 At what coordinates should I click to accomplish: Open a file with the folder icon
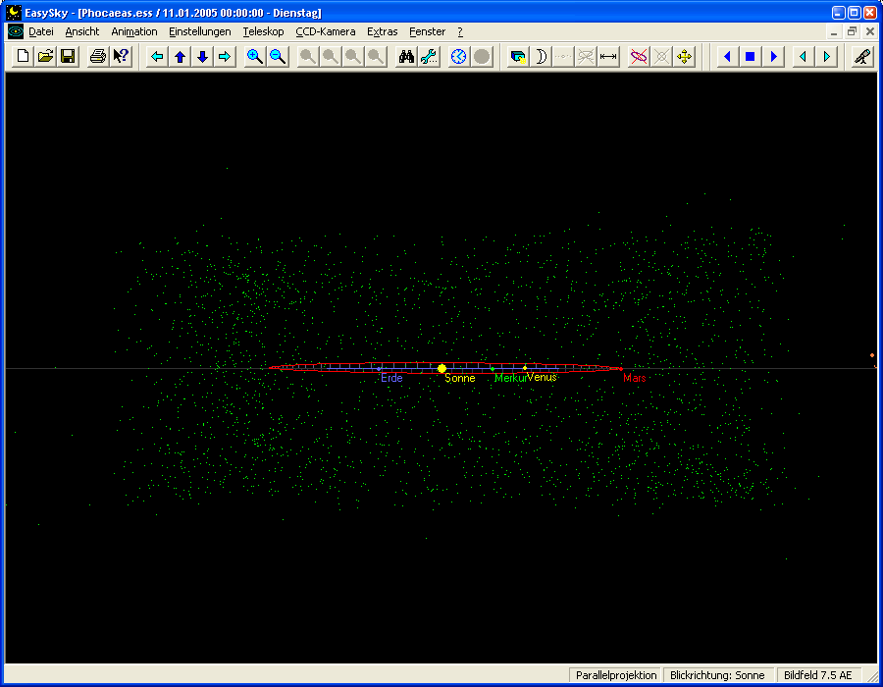pyautogui.click(x=46, y=57)
